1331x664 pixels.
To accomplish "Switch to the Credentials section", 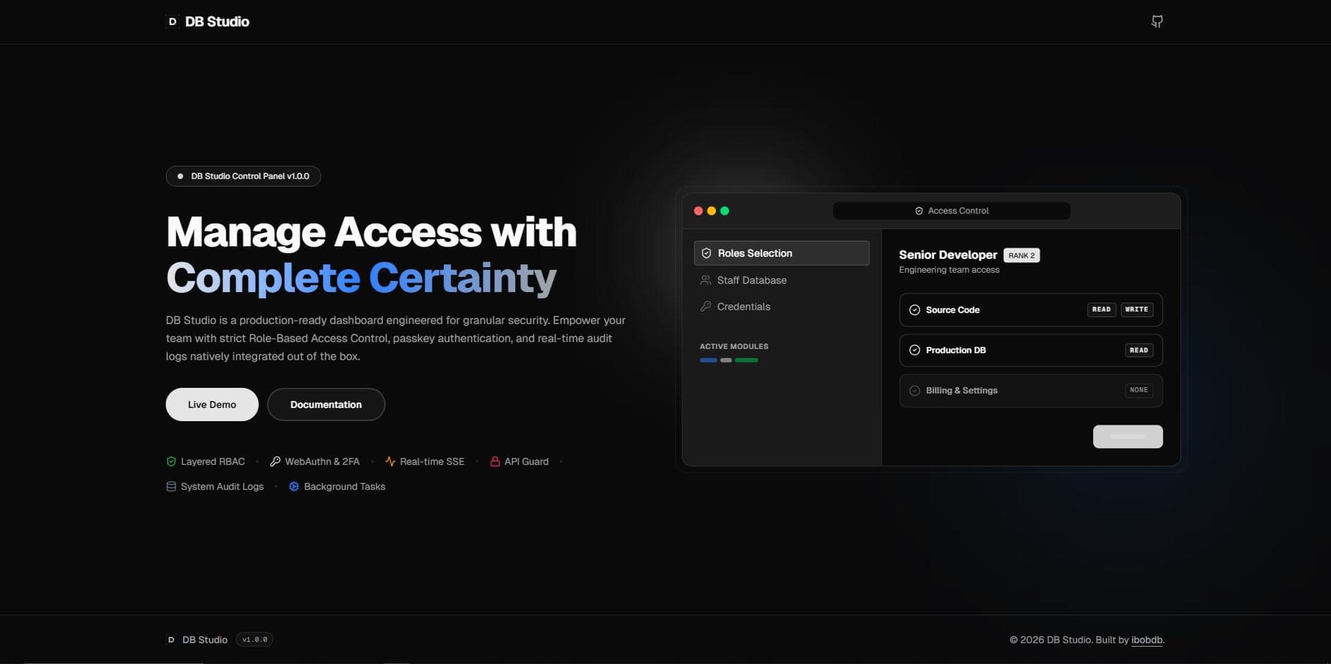I will click(x=743, y=306).
